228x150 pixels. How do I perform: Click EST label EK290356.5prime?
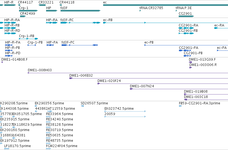50,103
